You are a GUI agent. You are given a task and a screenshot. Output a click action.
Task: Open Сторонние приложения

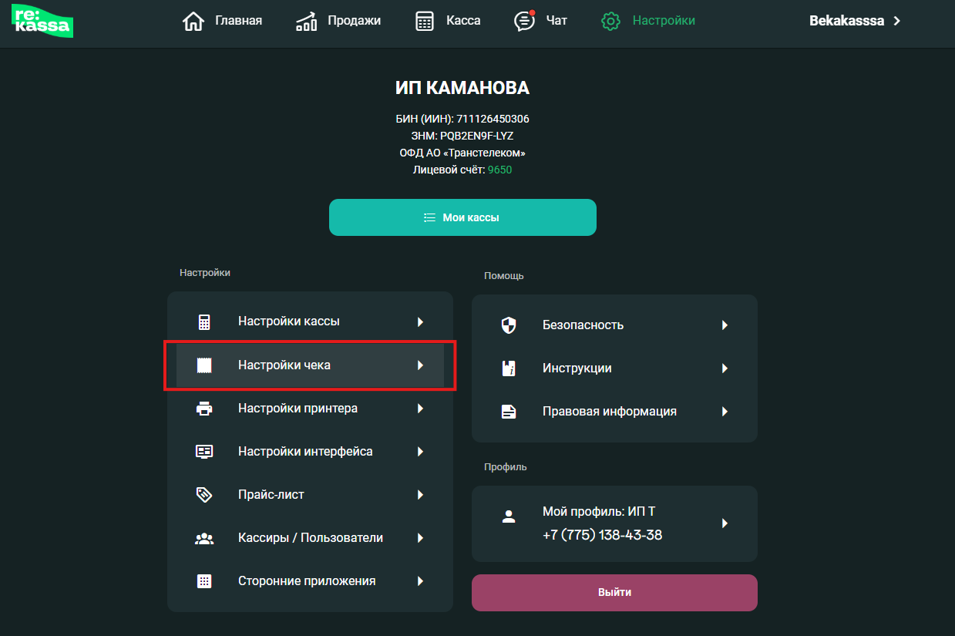310,581
